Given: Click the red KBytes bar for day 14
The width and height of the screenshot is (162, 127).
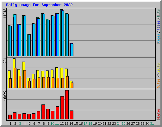Looking at the screenshot, I should click(x=72, y=115).
